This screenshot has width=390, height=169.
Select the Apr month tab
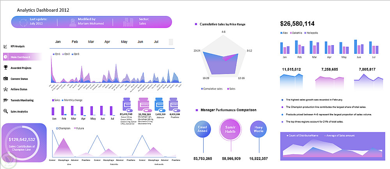(107, 42)
